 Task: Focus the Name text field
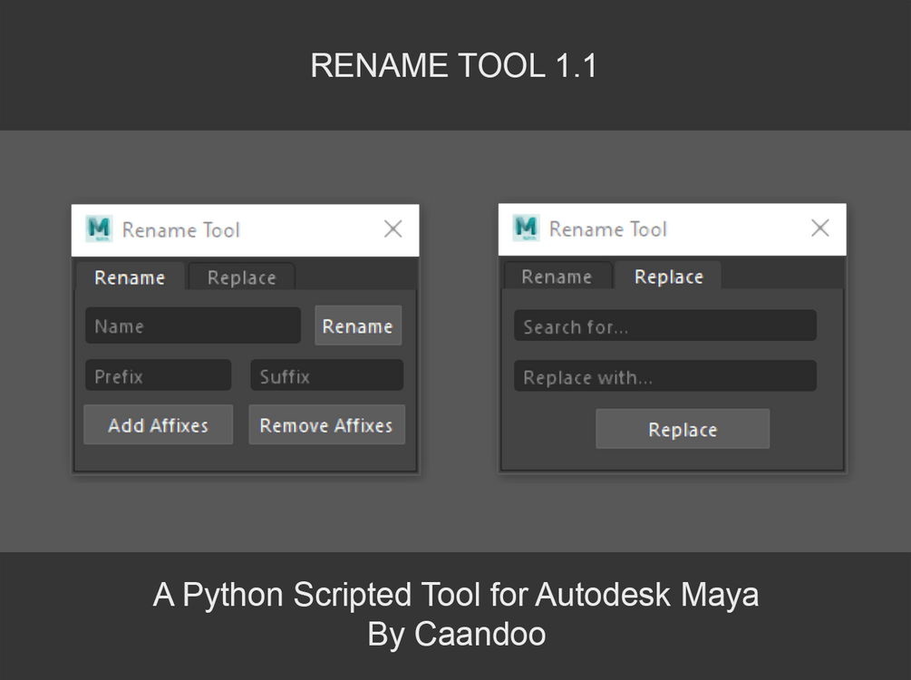pyautogui.click(x=192, y=325)
